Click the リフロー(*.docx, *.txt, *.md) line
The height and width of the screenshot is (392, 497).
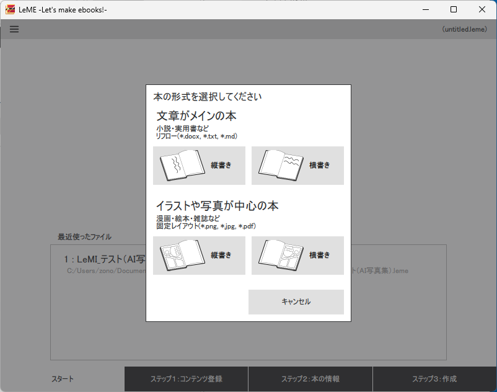coord(196,136)
